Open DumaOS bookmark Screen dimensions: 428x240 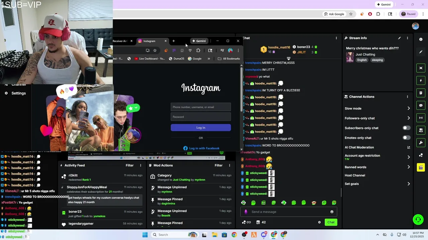(177, 59)
